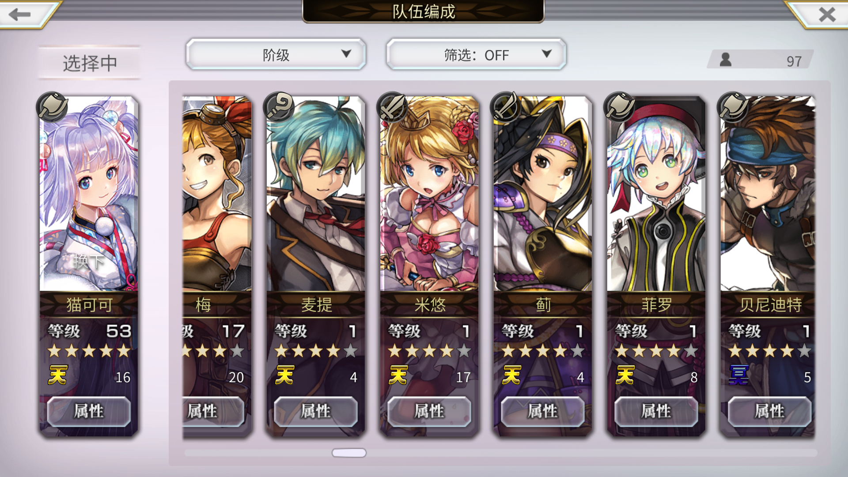This screenshot has width=848, height=477.
Task: Click axe weapon icon on 菲罗 card
Action: coord(619,106)
